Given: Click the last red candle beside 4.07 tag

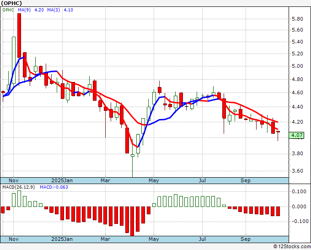Looking at the screenshot, I should (x=278, y=132).
